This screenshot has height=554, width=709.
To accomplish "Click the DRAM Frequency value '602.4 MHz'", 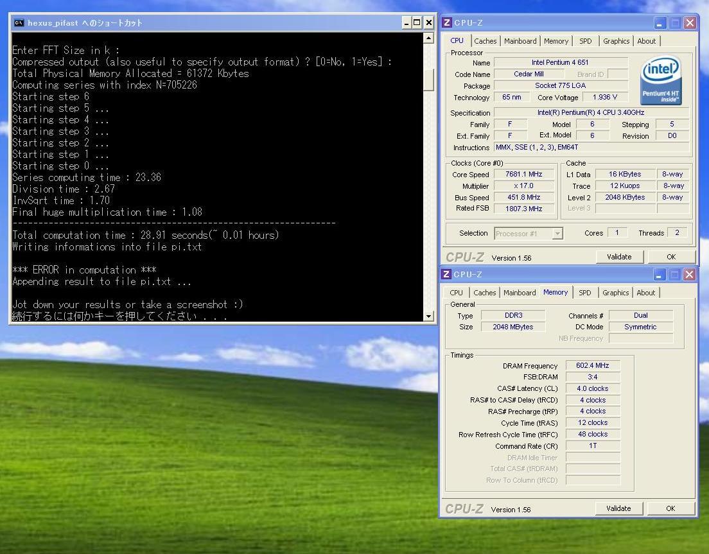I will click(593, 365).
